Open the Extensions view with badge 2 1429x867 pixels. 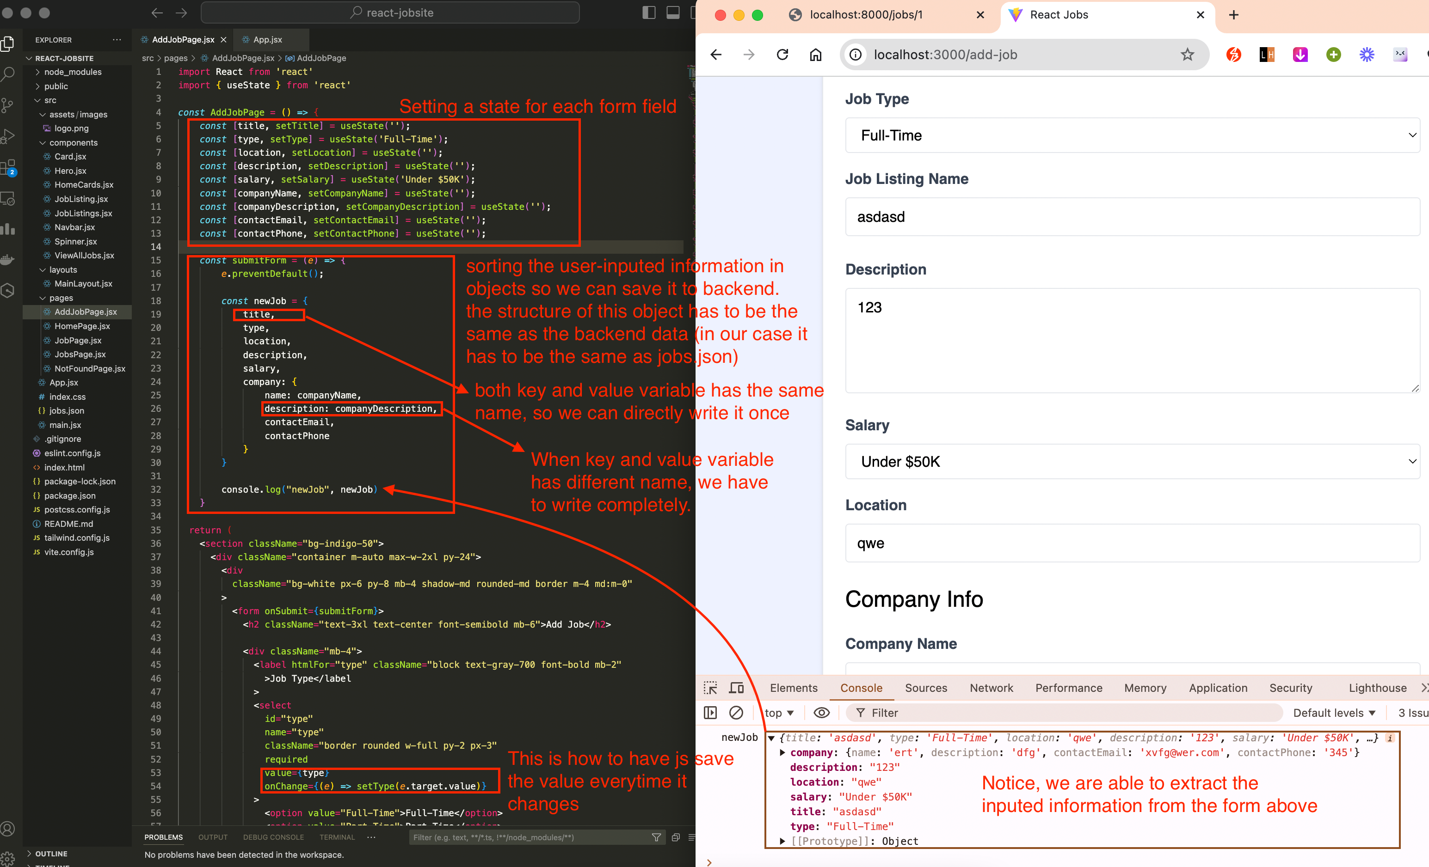8,168
